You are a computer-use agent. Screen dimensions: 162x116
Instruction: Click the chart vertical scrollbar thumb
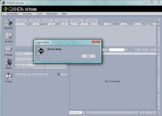pyautogui.click(x=159, y=72)
